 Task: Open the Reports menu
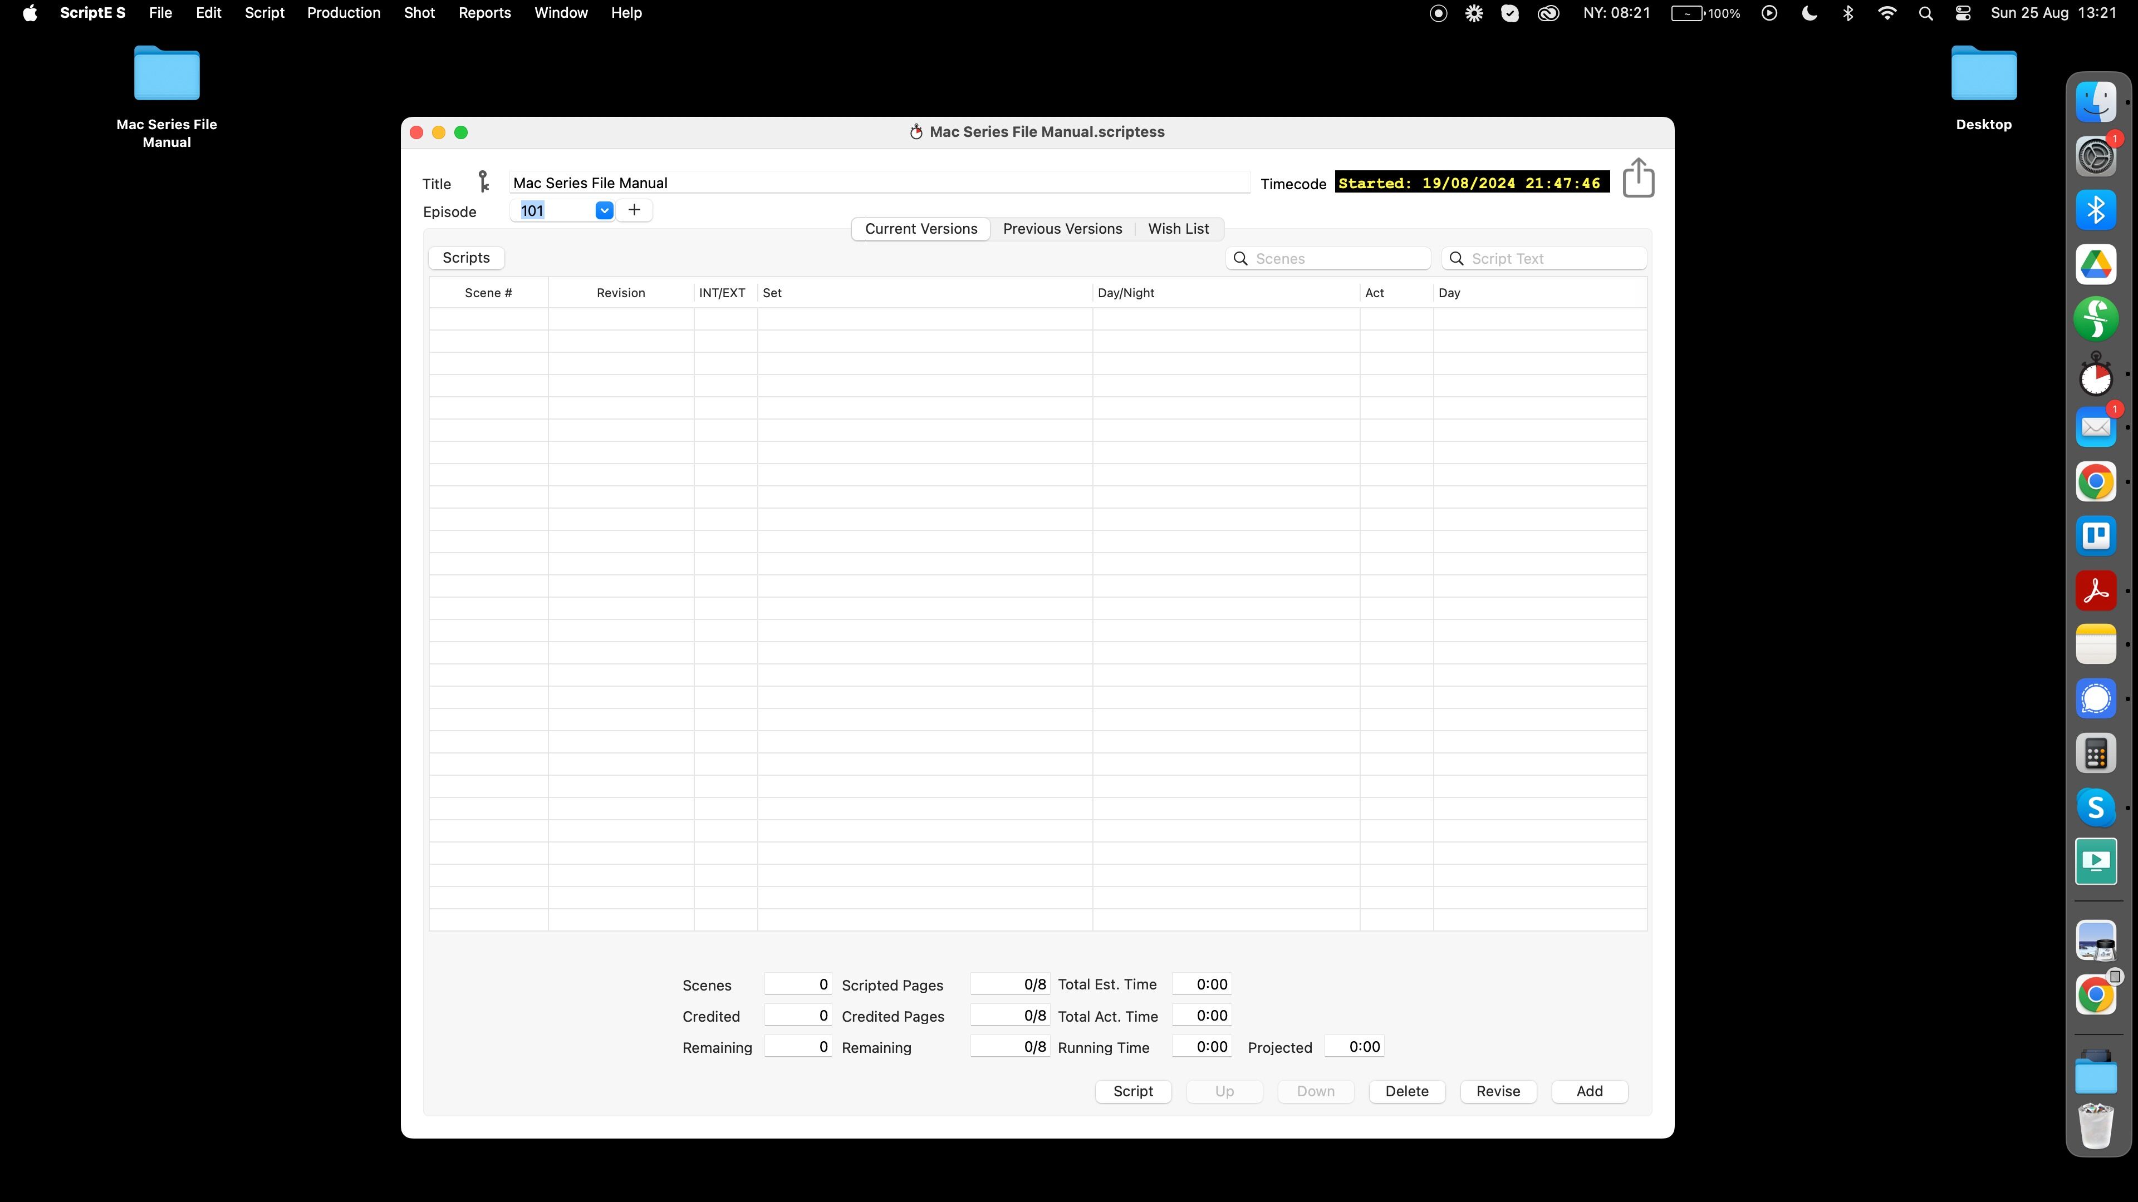coord(485,13)
